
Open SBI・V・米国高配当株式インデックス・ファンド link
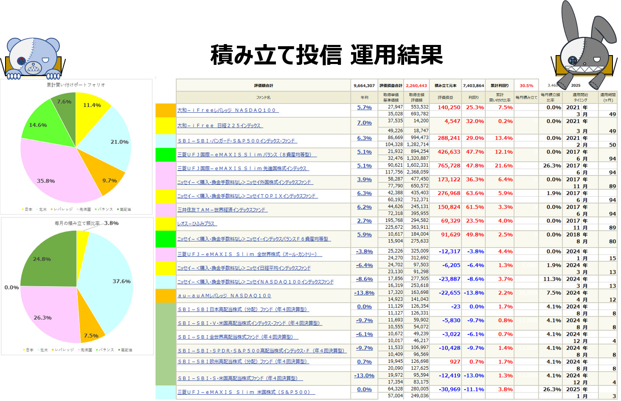[x=250, y=323]
